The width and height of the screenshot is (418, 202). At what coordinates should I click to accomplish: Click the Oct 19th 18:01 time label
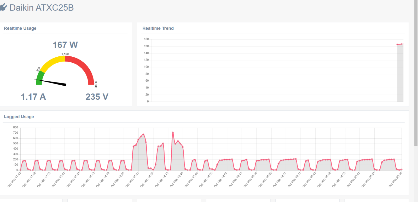pos(59,180)
